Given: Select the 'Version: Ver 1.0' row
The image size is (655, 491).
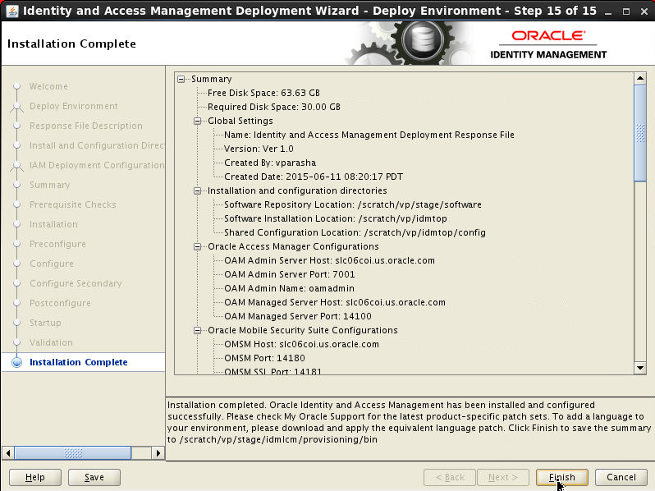Looking at the screenshot, I should 259,149.
